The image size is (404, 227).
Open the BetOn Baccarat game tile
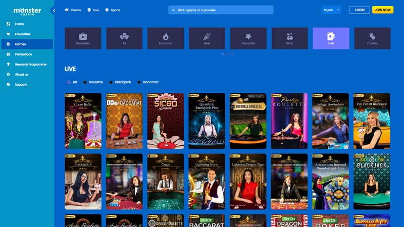click(x=207, y=221)
